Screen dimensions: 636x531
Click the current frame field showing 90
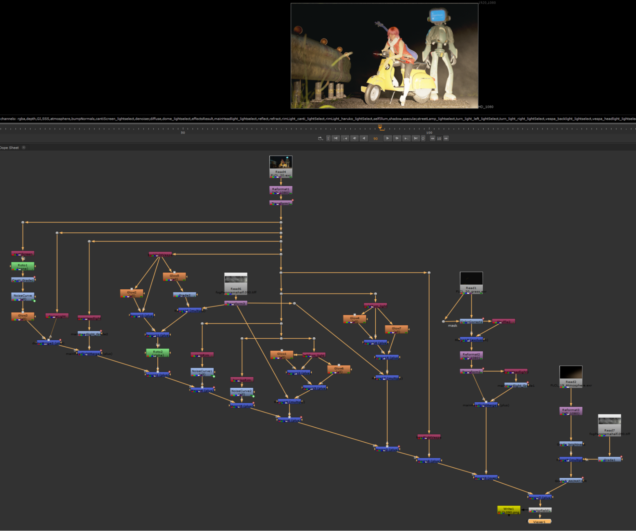tap(376, 139)
